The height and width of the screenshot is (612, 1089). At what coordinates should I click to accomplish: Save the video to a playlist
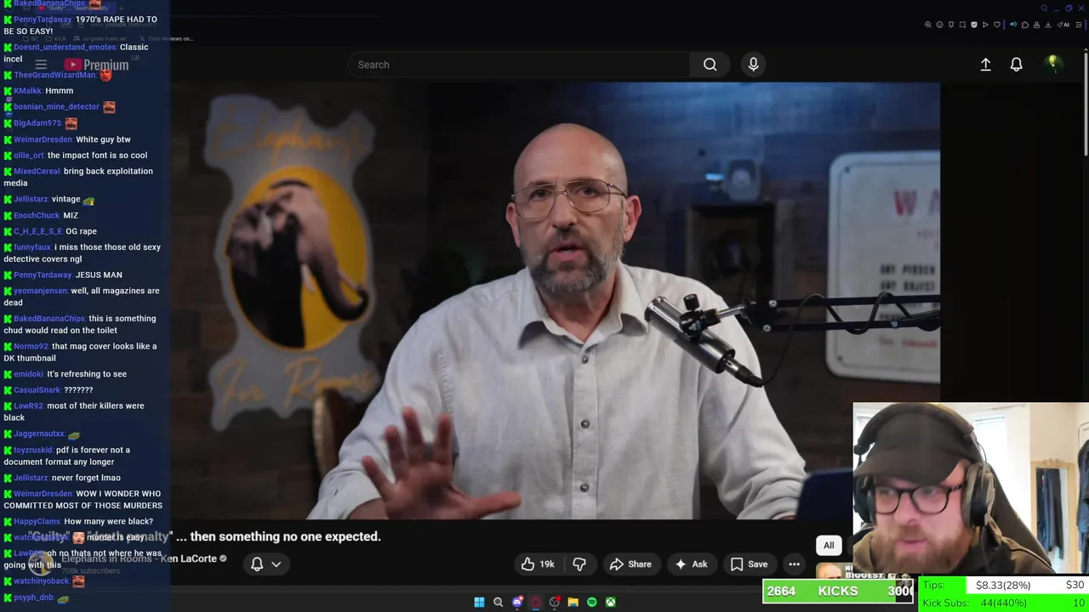(x=750, y=564)
